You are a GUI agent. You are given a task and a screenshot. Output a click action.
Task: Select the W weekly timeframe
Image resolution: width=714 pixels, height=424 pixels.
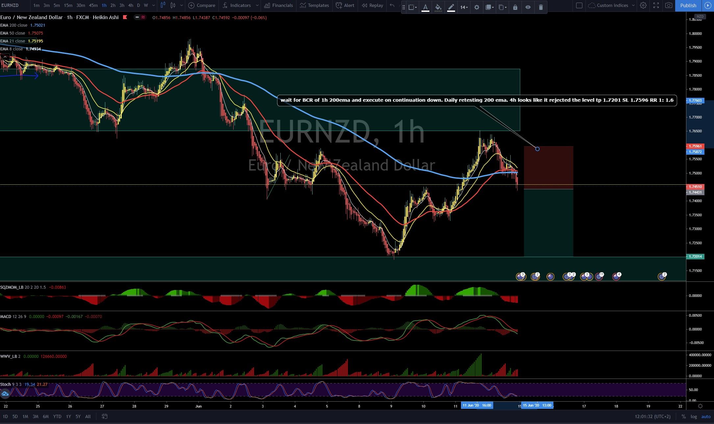pos(146,5)
